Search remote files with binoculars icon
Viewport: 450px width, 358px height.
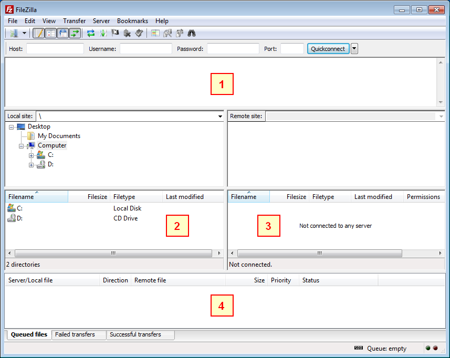(x=192, y=33)
